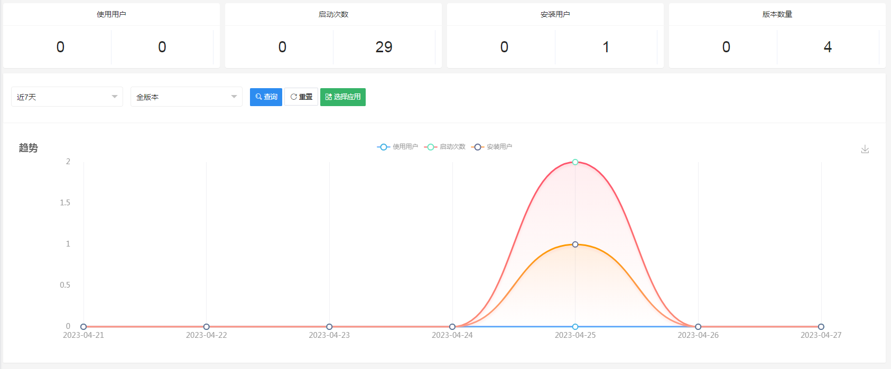Click the data point at 2023-04-27
The height and width of the screenshot is (369, 891).
click(821, 327)
